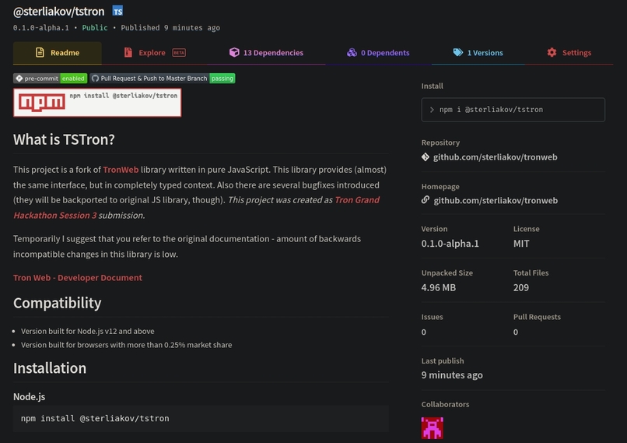The image size is (627, 443).
Task: Click the 'Published 9 minutes ago' header text
Action: tap(170, 27)
